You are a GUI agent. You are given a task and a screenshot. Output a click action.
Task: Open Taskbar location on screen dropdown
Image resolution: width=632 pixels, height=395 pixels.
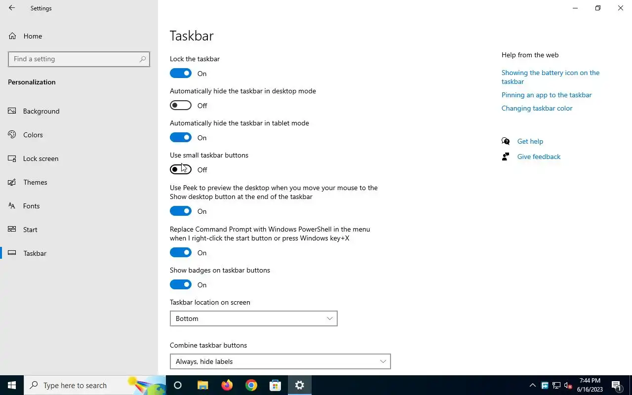coord(254,318)
